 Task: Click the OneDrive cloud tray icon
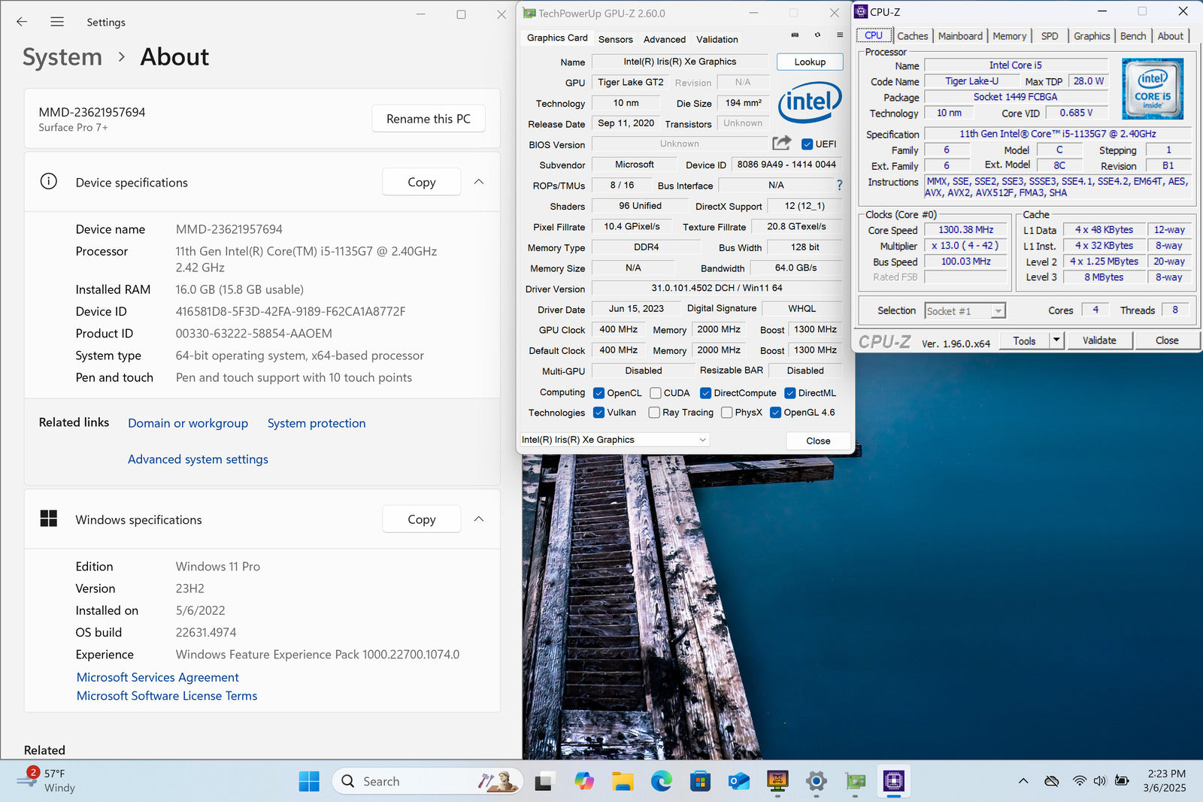[1052, 781]
